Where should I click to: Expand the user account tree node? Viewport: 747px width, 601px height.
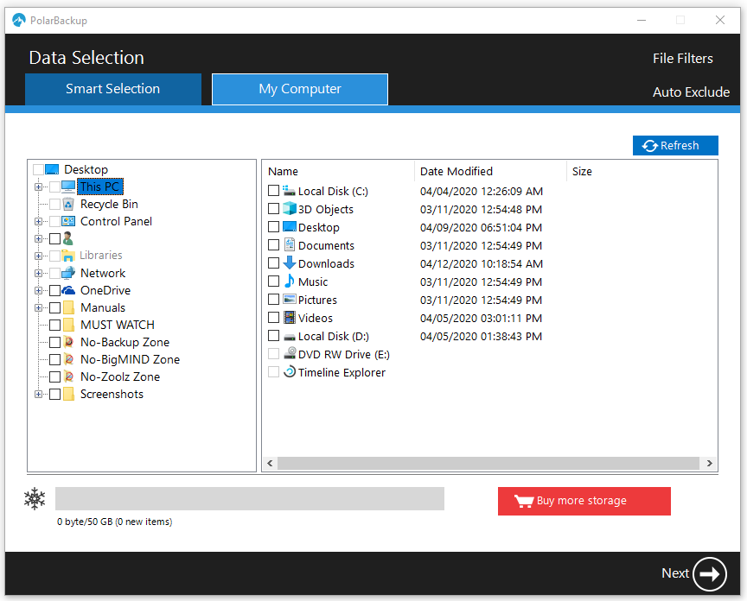coord(39,238)
